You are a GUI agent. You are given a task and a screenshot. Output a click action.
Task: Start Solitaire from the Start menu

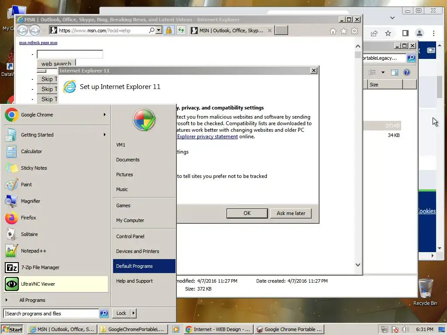coord(56,234)
